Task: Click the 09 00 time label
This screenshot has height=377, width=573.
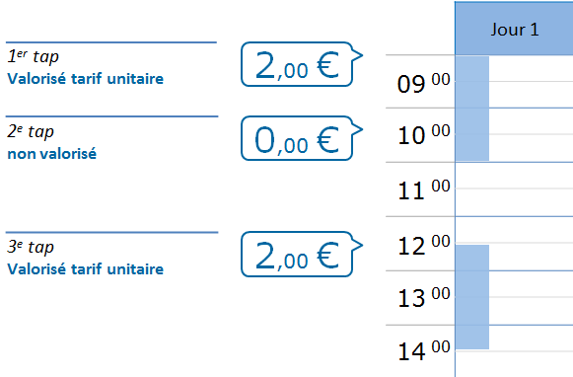Action: 423,83
